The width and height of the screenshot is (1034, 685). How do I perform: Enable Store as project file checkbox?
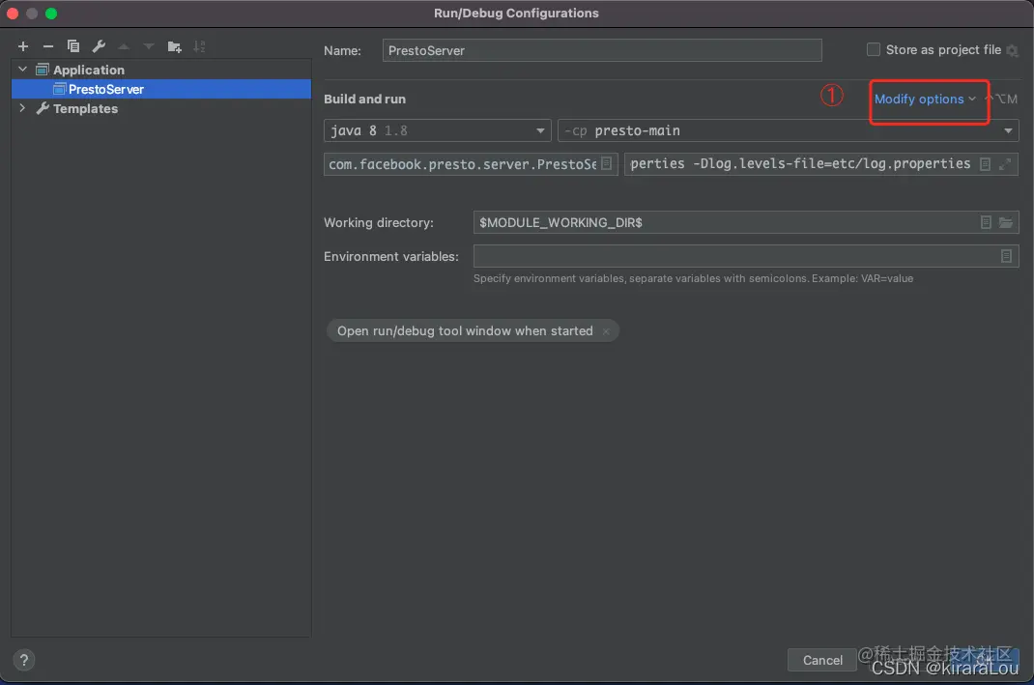(873, 49)
